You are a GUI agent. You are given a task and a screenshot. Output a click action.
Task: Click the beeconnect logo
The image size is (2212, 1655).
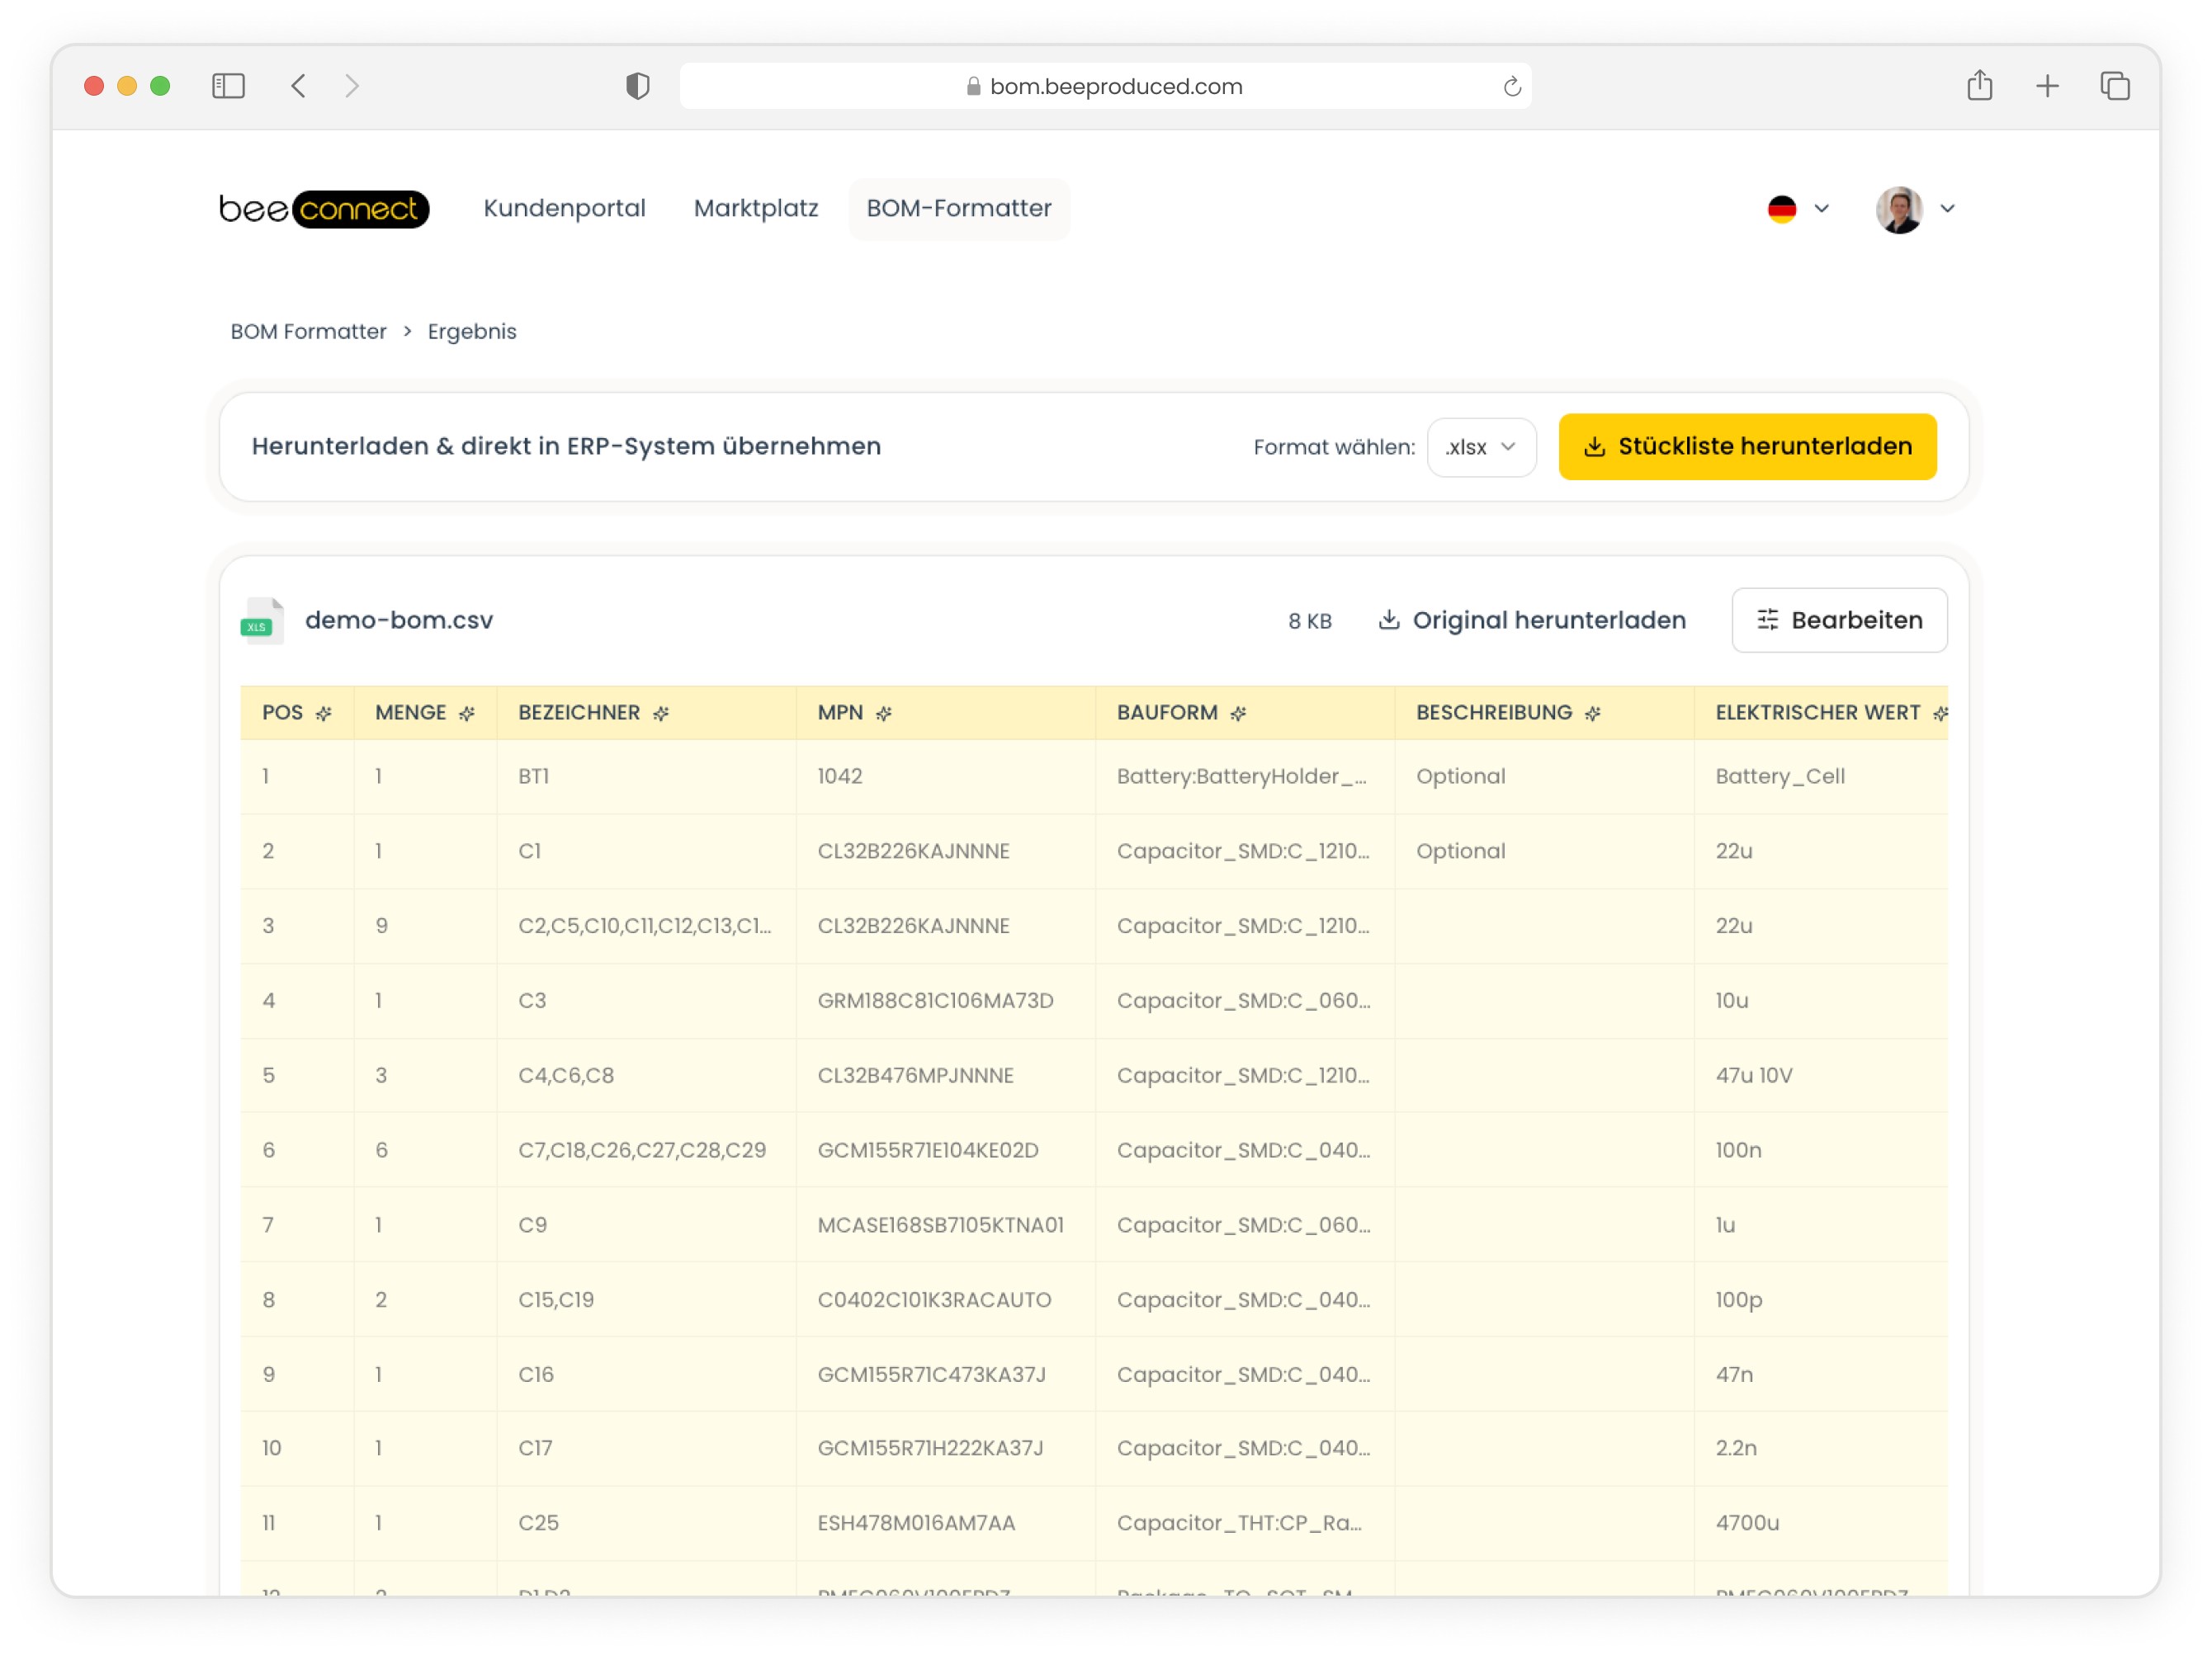[324, 209]
